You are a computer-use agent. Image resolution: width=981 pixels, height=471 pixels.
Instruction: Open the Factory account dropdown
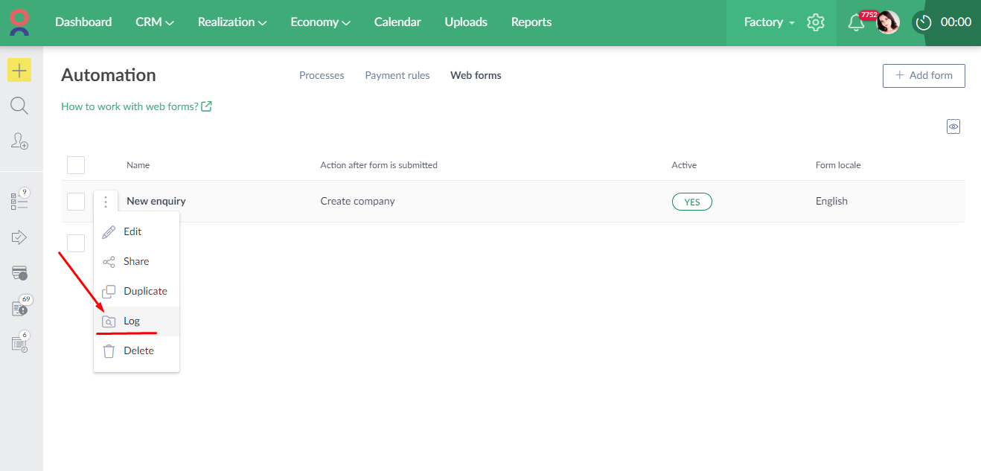[769, 22]
